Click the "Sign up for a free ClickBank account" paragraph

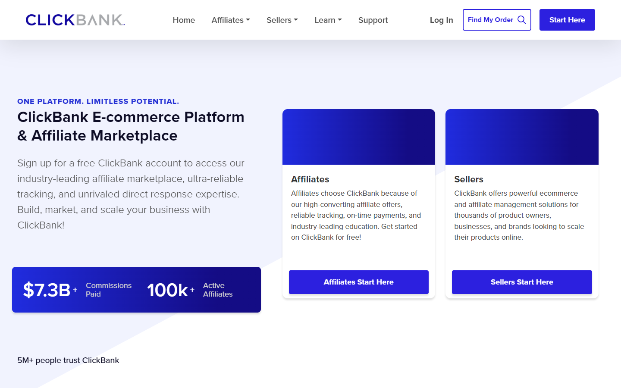tap(131, 194)
